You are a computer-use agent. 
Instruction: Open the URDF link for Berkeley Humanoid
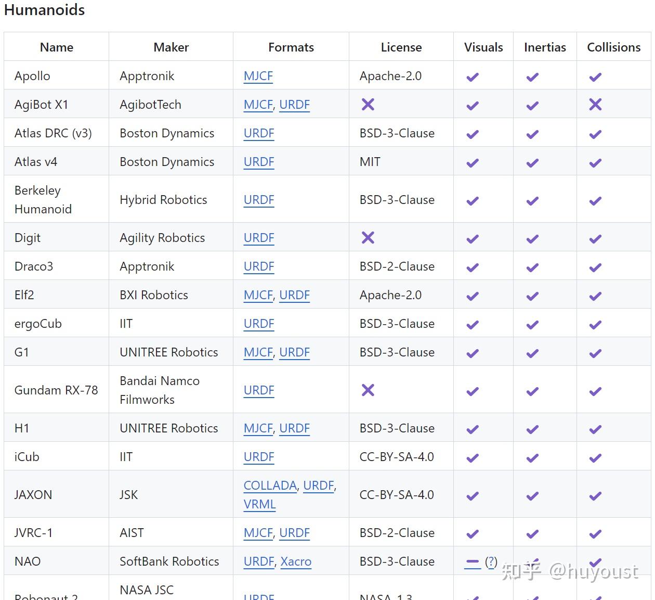pyautogui.click(x=259, y=200)
